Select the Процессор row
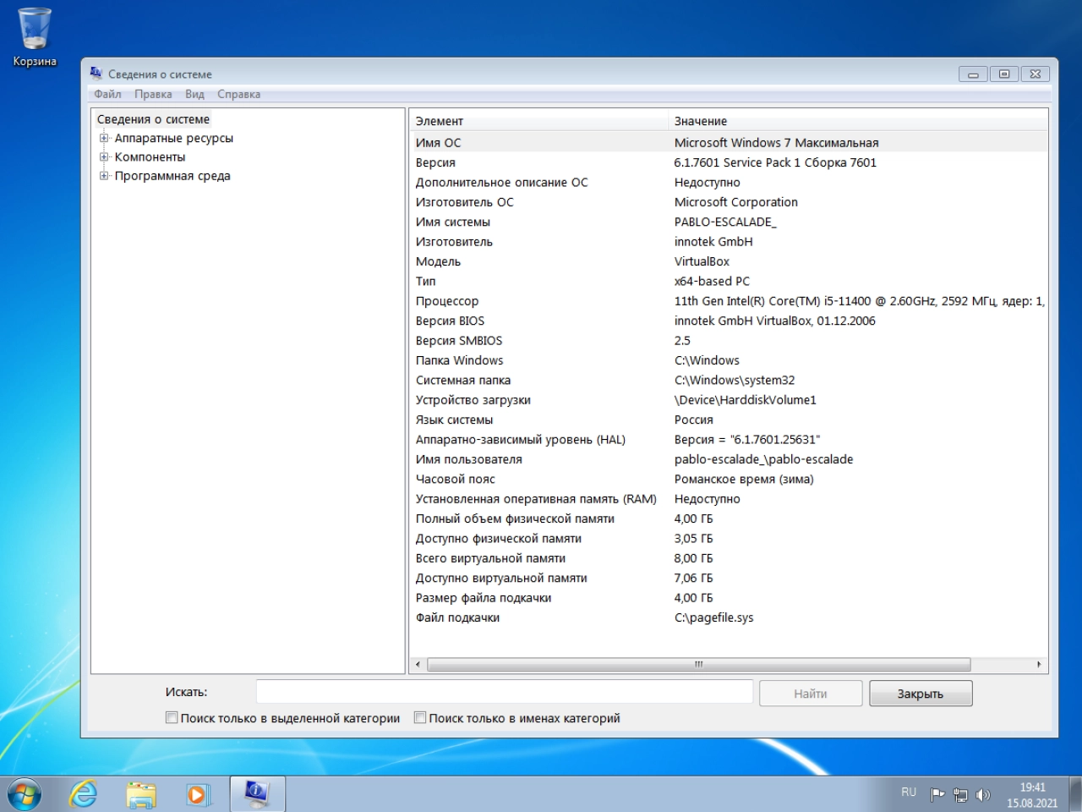Image resolution: width=1082 pixels, height=812 pixels. (729, 301)
